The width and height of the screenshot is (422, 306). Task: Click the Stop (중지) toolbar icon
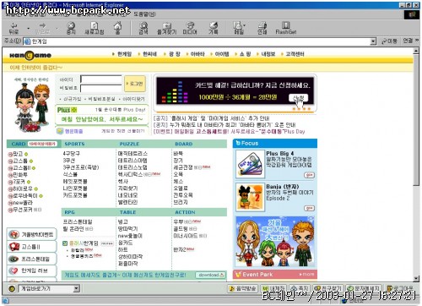[x=71, y=29]
